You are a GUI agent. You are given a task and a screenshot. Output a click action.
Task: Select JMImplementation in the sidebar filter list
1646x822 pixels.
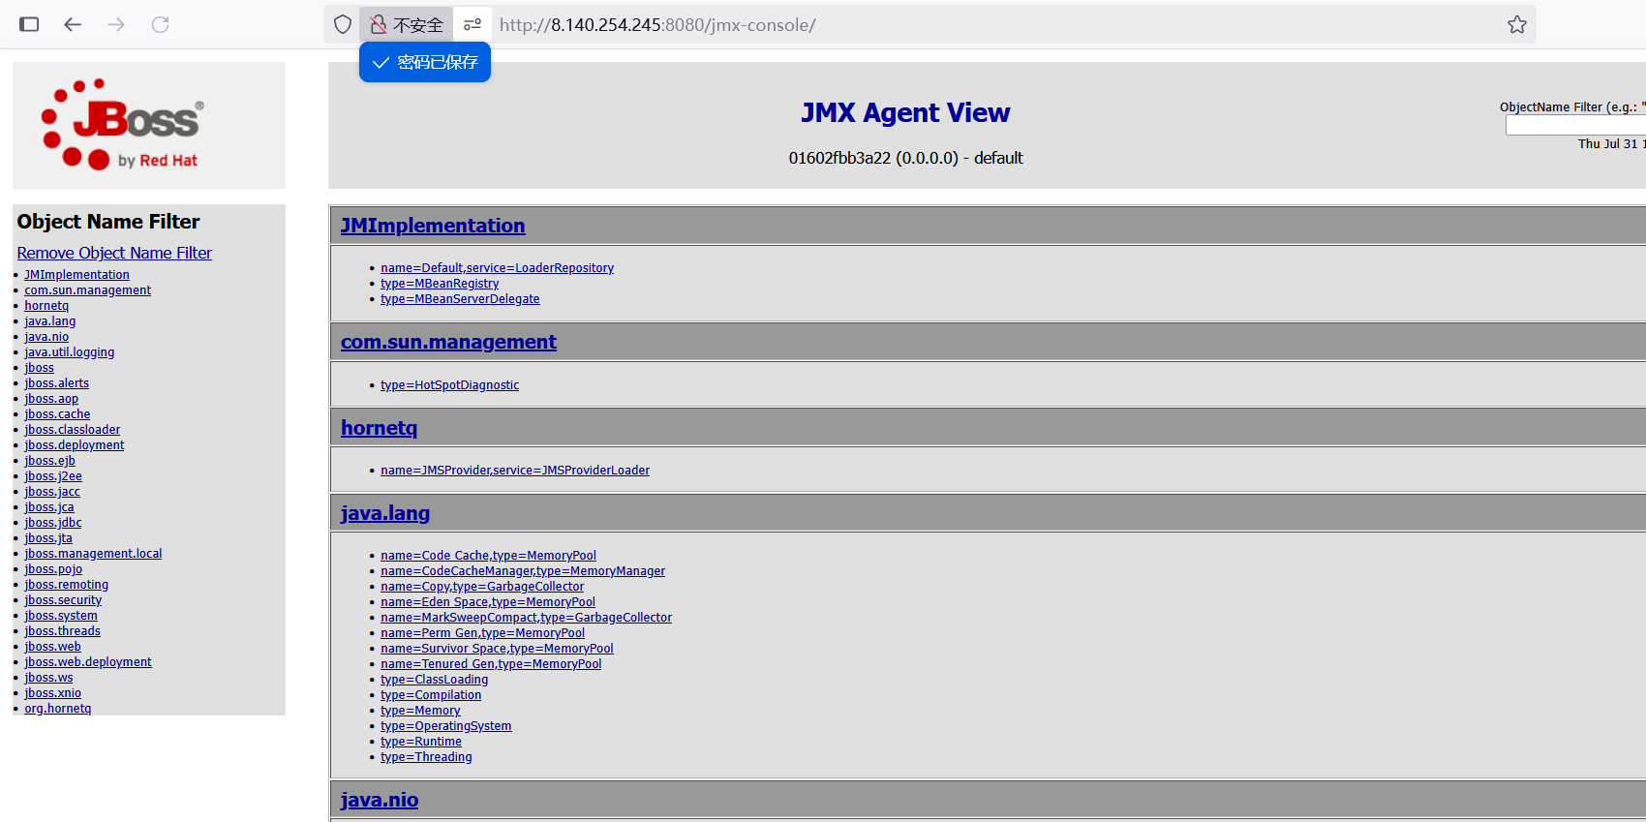pos(76,275)
